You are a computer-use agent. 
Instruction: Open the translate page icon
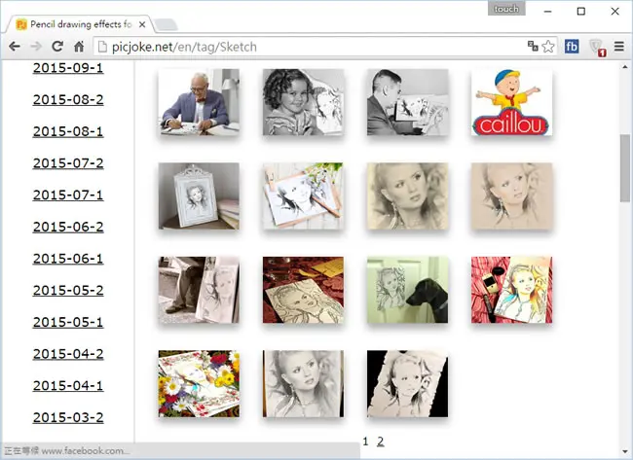pos(533,47)
